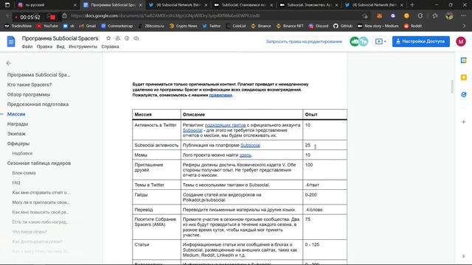Image resolution: width=472 pixels, height=265 pixels.
Task: Go to outline subheading Надбавки
Action: point(22,153)
